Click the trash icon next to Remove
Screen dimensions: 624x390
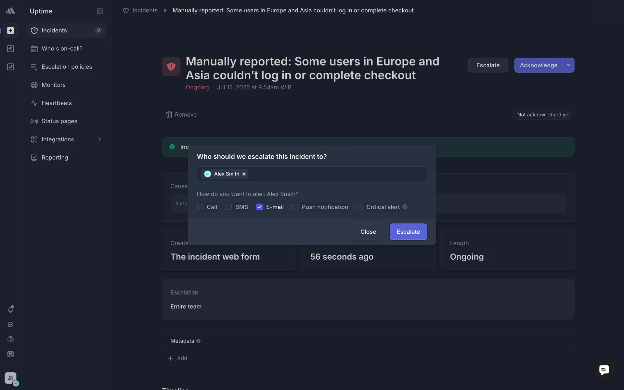pos(169,115)
